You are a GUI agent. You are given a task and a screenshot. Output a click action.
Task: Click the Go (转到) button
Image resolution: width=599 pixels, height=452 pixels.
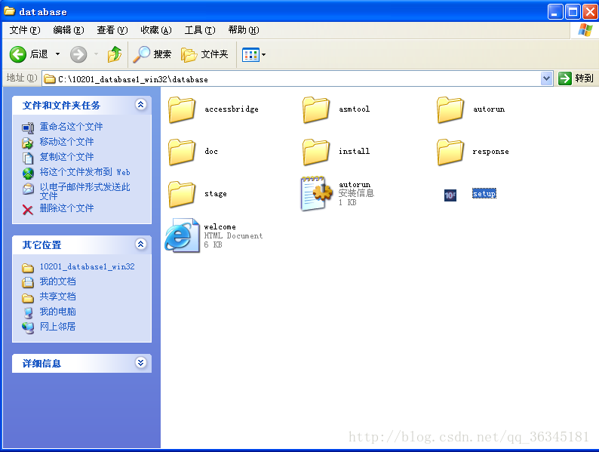tap(576, 78)
